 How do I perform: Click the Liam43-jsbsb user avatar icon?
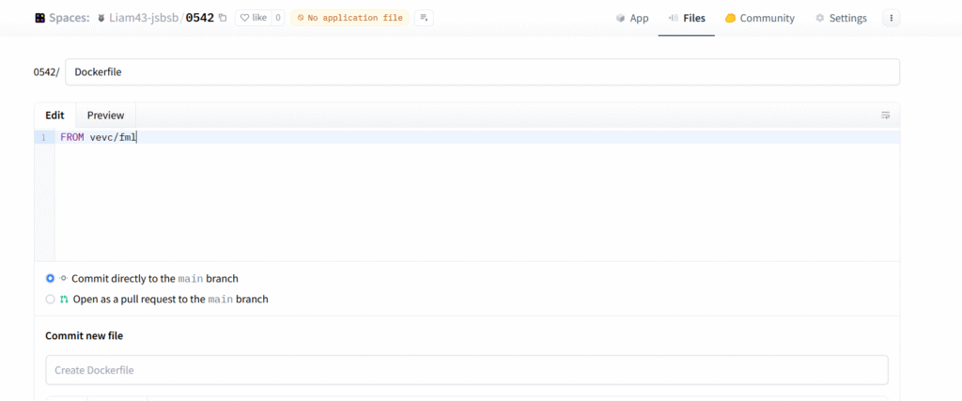click(101, 18)
